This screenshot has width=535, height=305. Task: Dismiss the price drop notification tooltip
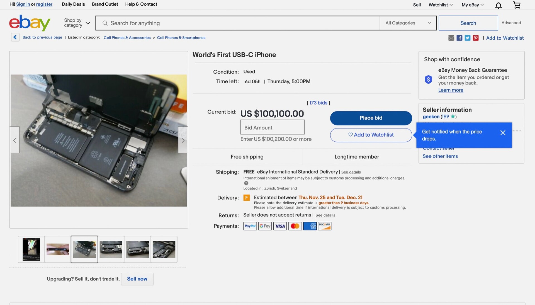click(503, 133)
